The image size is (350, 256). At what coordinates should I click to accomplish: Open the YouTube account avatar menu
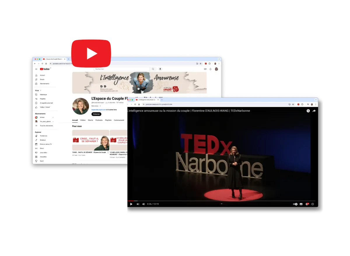click(216, 69)
